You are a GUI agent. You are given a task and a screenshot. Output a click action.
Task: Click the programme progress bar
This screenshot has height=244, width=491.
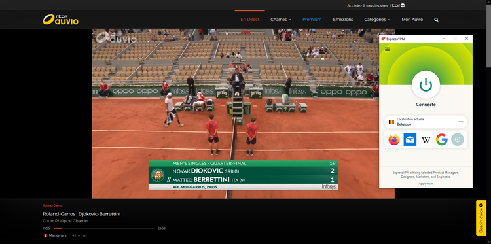104,228
